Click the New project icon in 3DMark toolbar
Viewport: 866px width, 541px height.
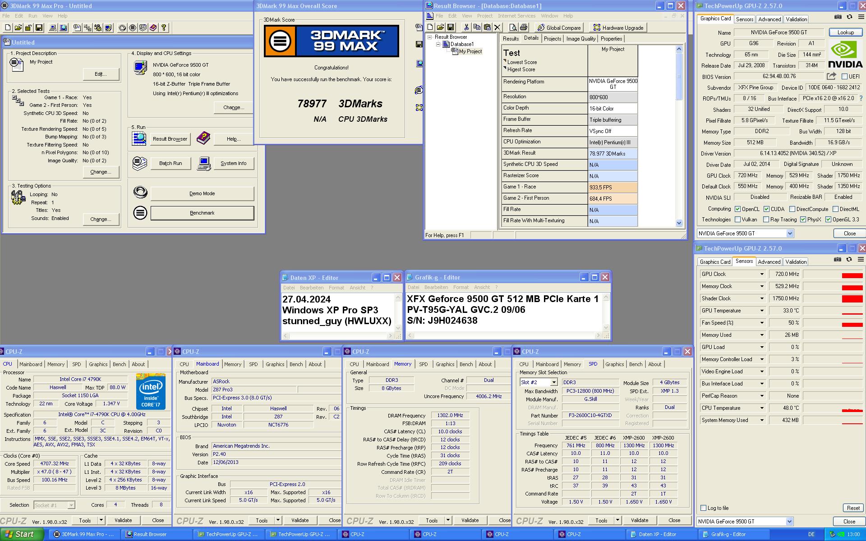tap(7, 28)
